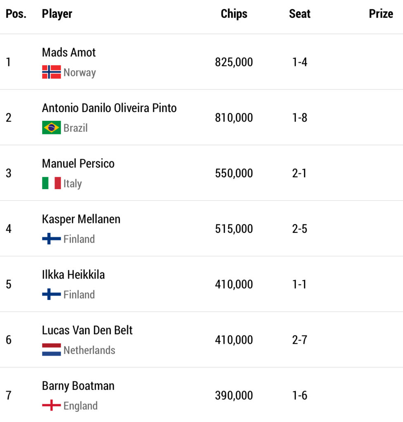The width and height of the screenshot is (403, 422).
Task: Select the Player column header
Action: 57,14
